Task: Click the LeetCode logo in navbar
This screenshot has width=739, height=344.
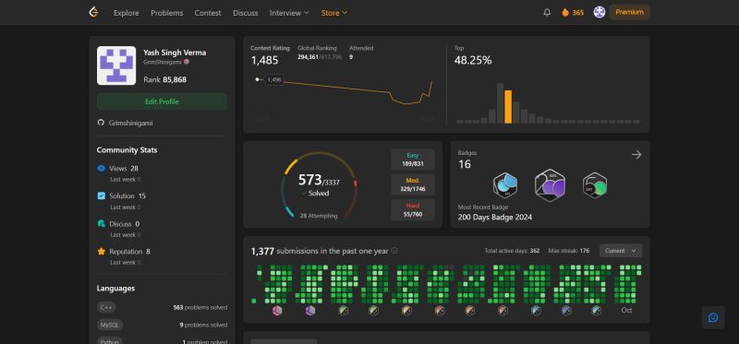Action: coord(94,12)
